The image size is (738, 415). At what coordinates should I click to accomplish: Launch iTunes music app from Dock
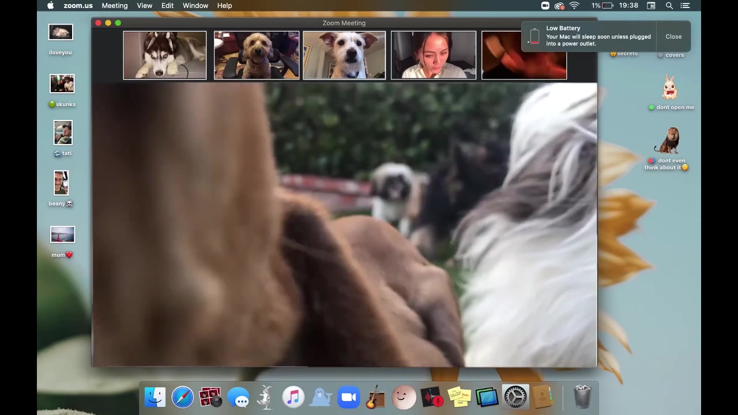[x=293, y=397]
